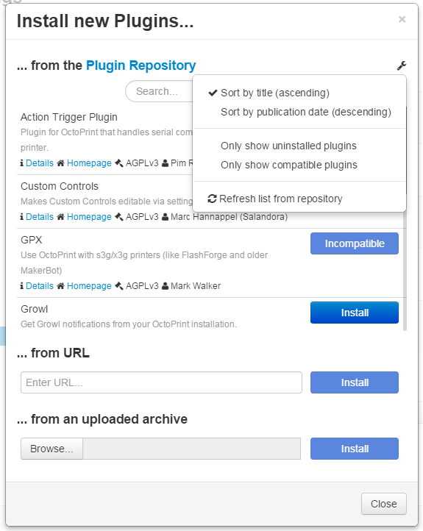Image resolution: width=423 pixels, height=531 pixels.
Task: Click the refresh icon for repository list
Action: [x=212, y=199]
